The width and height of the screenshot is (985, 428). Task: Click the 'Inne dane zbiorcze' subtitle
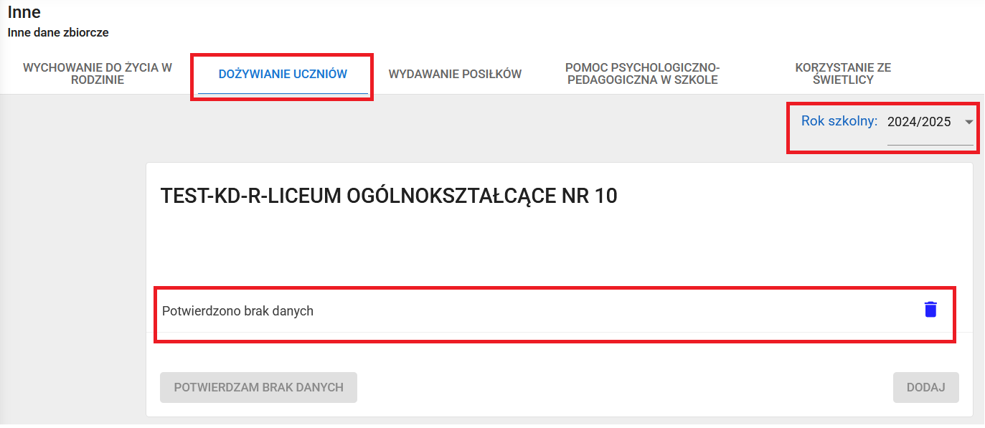(57, 32)
